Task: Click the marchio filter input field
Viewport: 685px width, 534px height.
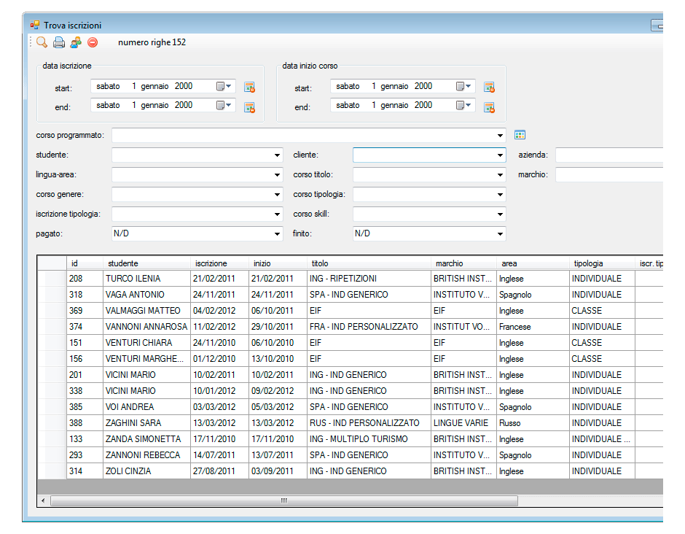Action: [x=609, y=175]
